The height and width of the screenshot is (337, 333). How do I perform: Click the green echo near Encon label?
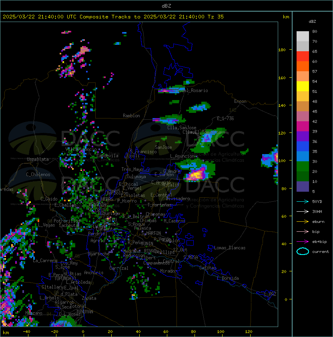click(199, 107)
